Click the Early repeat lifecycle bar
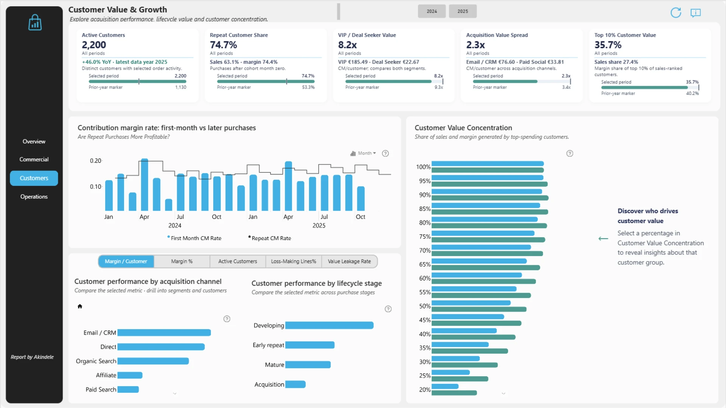The height and width of the screenshot is (408, 726). point(310,345)
